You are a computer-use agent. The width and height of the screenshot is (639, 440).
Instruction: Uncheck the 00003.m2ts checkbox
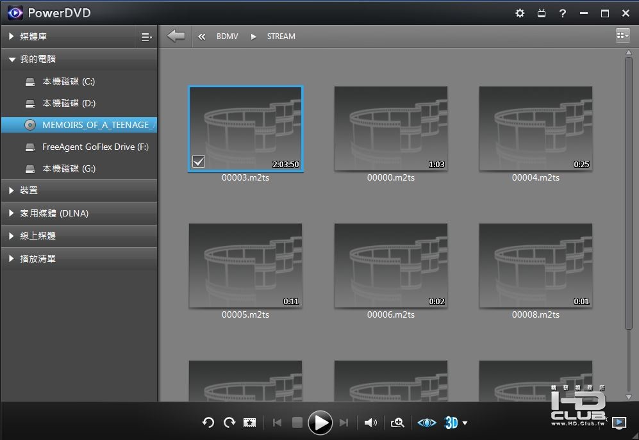199,162
